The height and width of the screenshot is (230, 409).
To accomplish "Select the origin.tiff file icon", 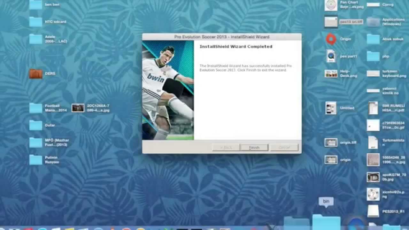I will (x=331, y=142).
